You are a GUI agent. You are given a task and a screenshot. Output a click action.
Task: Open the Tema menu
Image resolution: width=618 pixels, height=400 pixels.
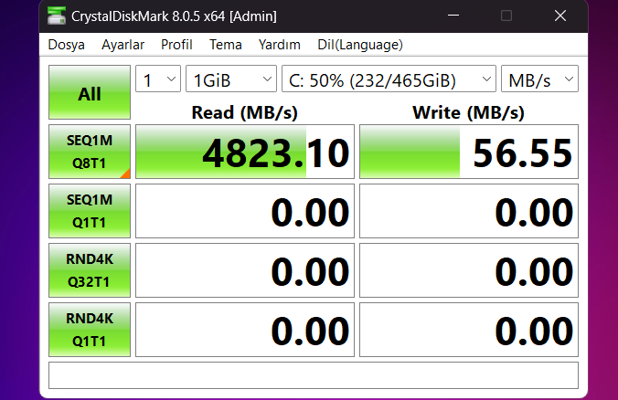coord(226,45)
